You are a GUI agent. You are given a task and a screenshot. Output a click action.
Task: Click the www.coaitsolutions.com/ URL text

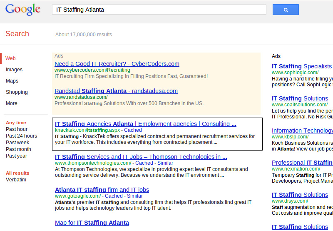click(x=300, y=105)
